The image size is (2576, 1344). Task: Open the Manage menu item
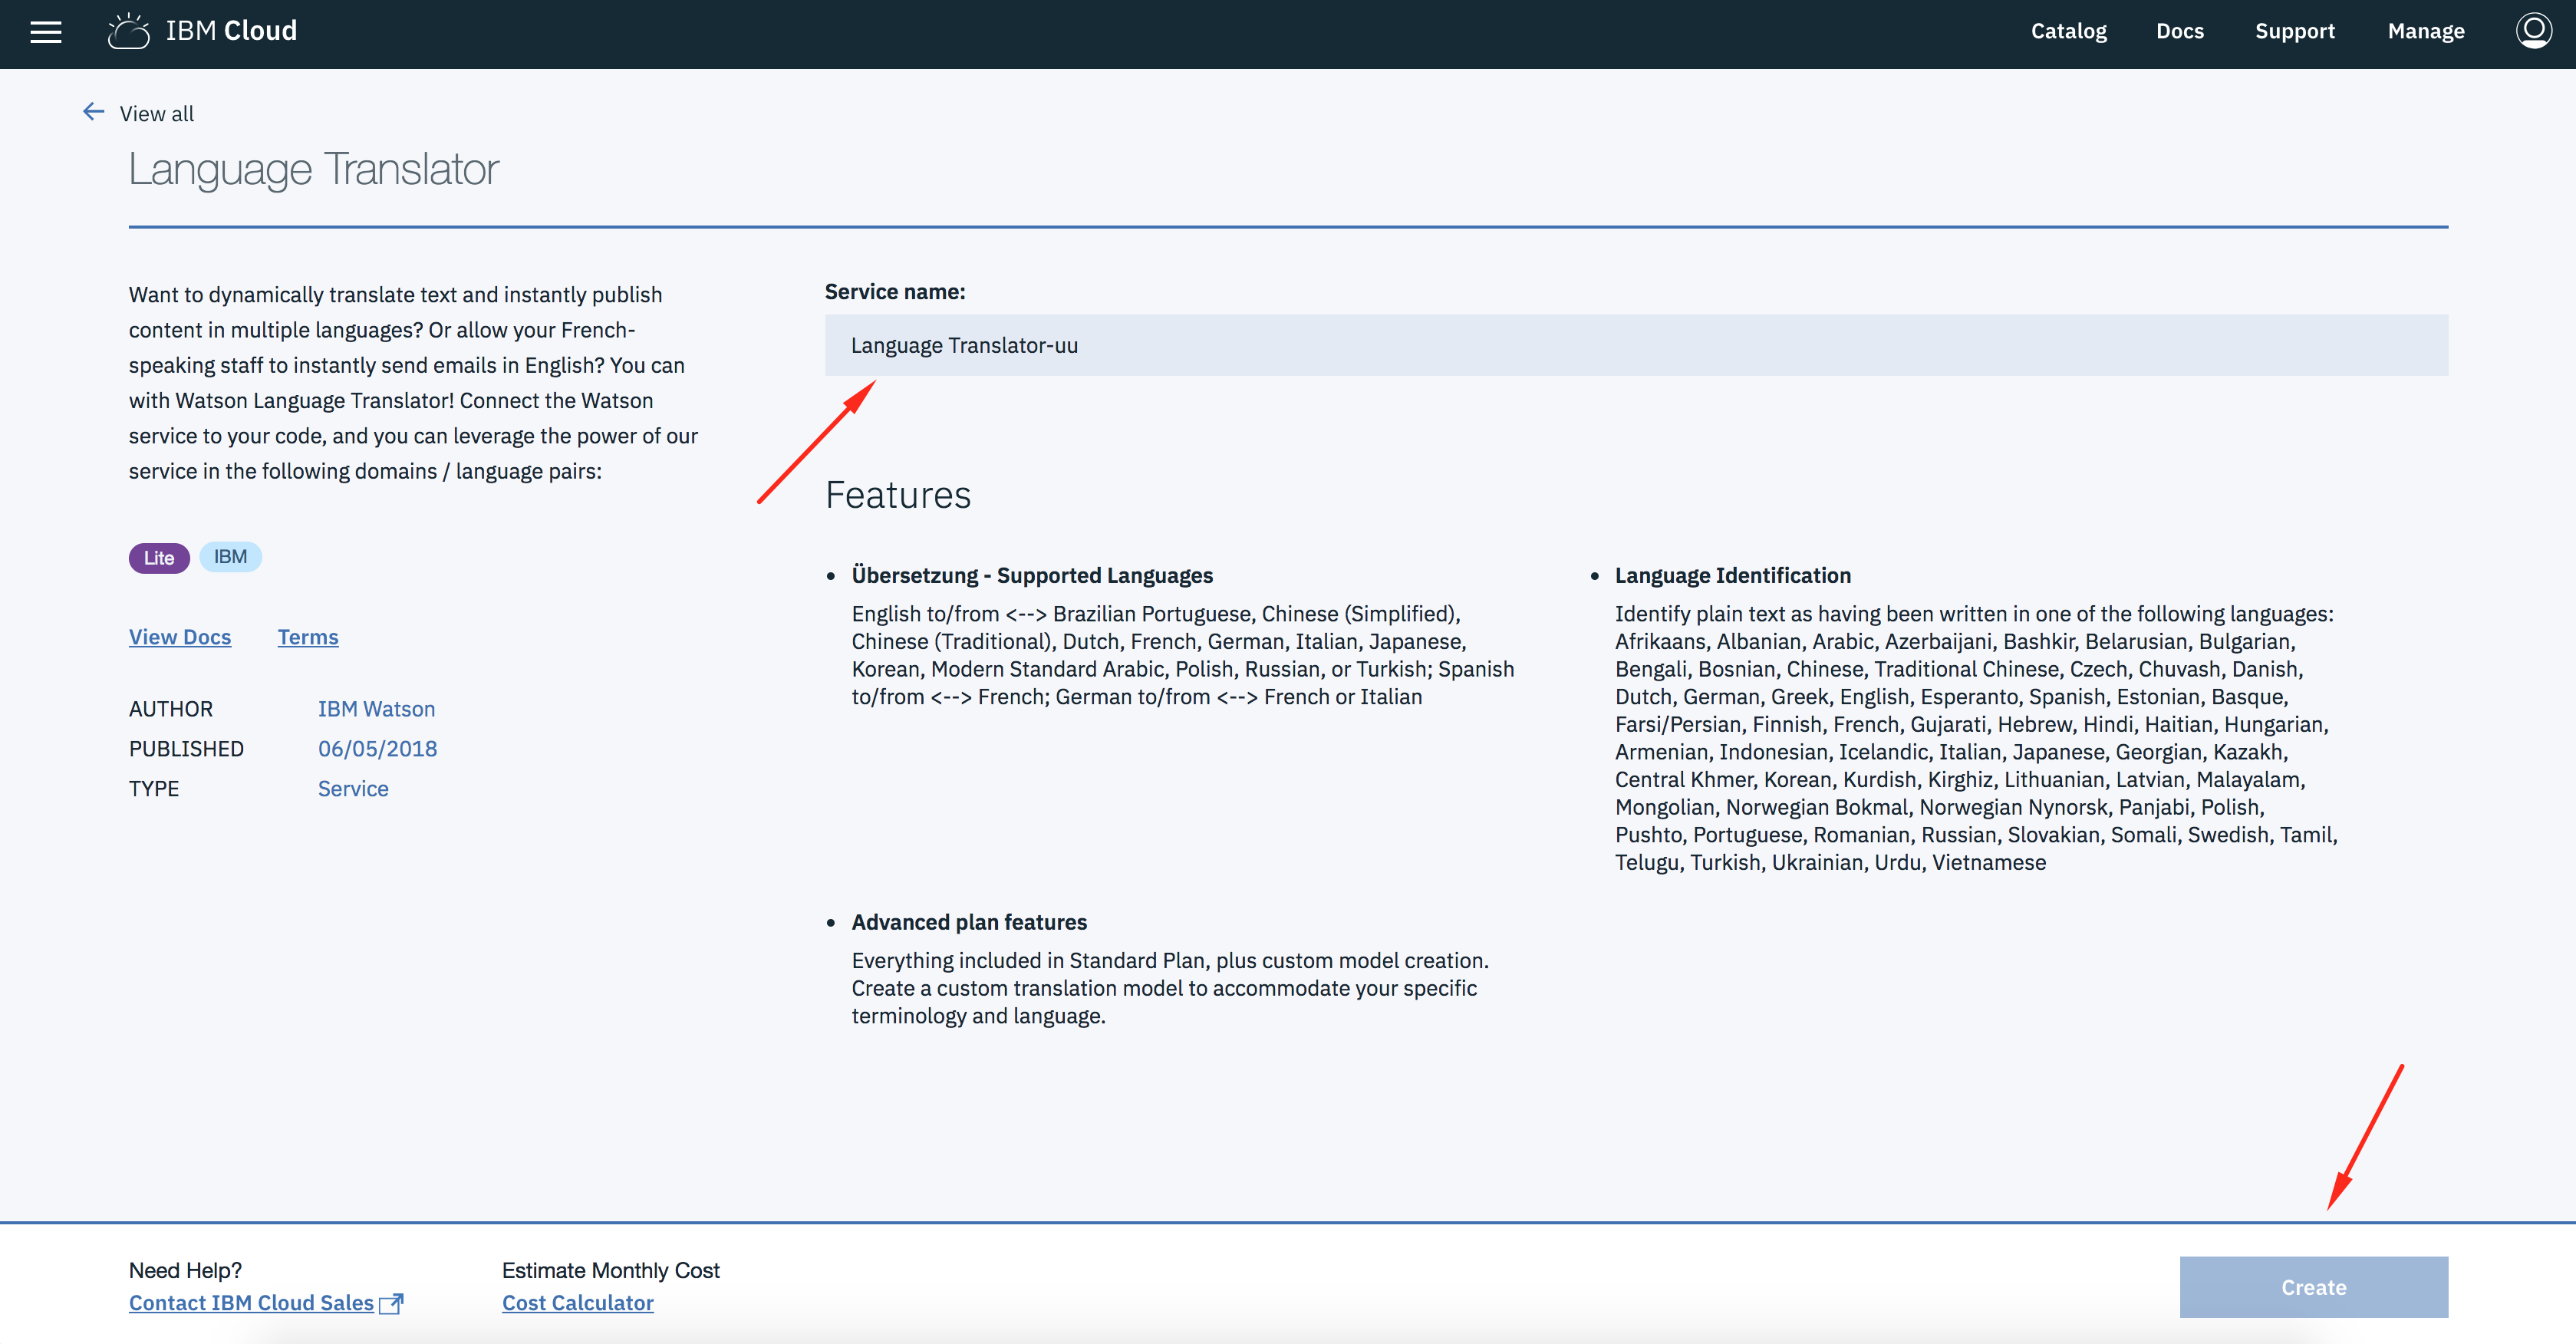coord(2426,31)
